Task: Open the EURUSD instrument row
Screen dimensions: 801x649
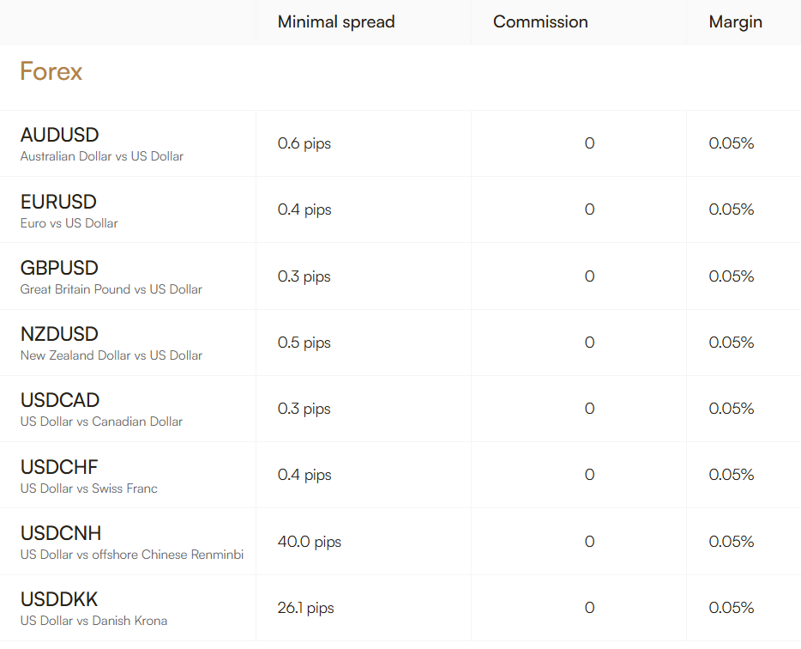Action: point(58,203)
